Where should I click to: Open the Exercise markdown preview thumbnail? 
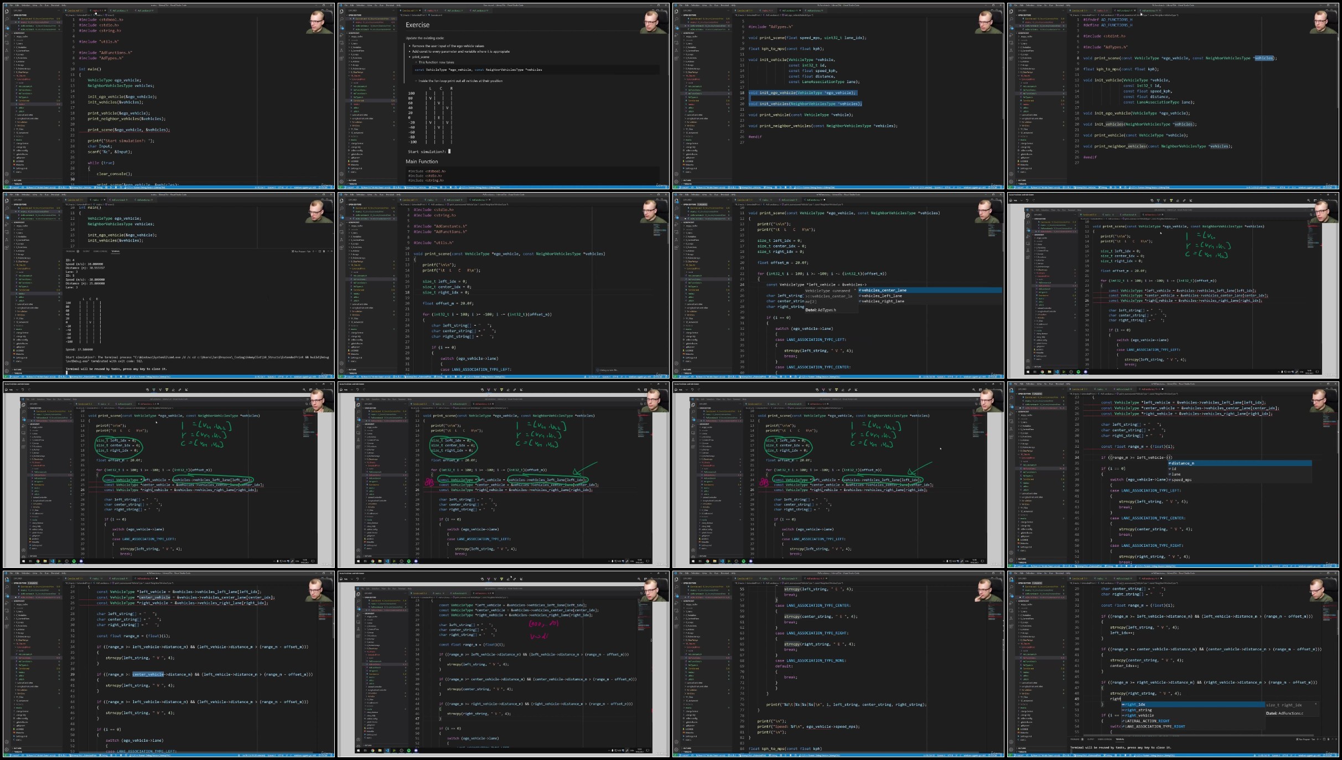coord(503,96)
